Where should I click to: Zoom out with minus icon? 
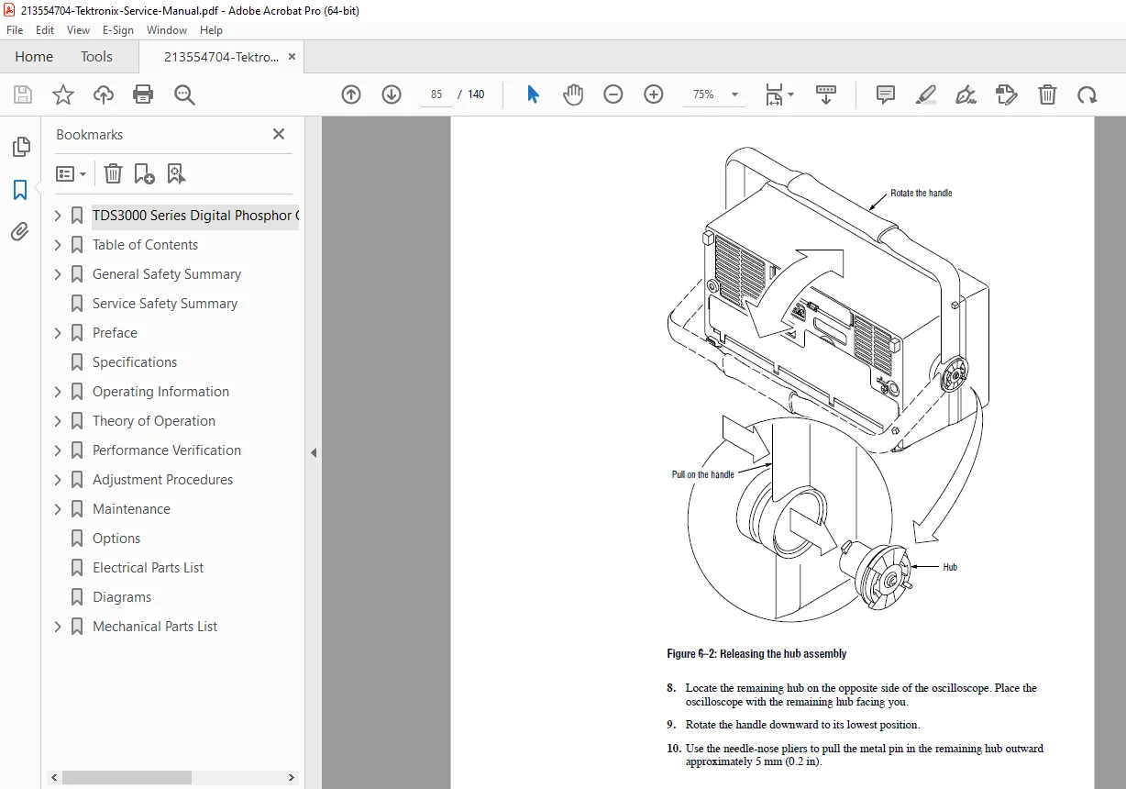click(x=613, y=94)
